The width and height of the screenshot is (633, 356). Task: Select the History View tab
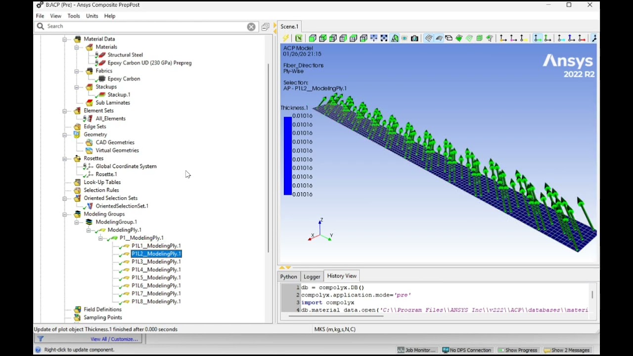342,276
